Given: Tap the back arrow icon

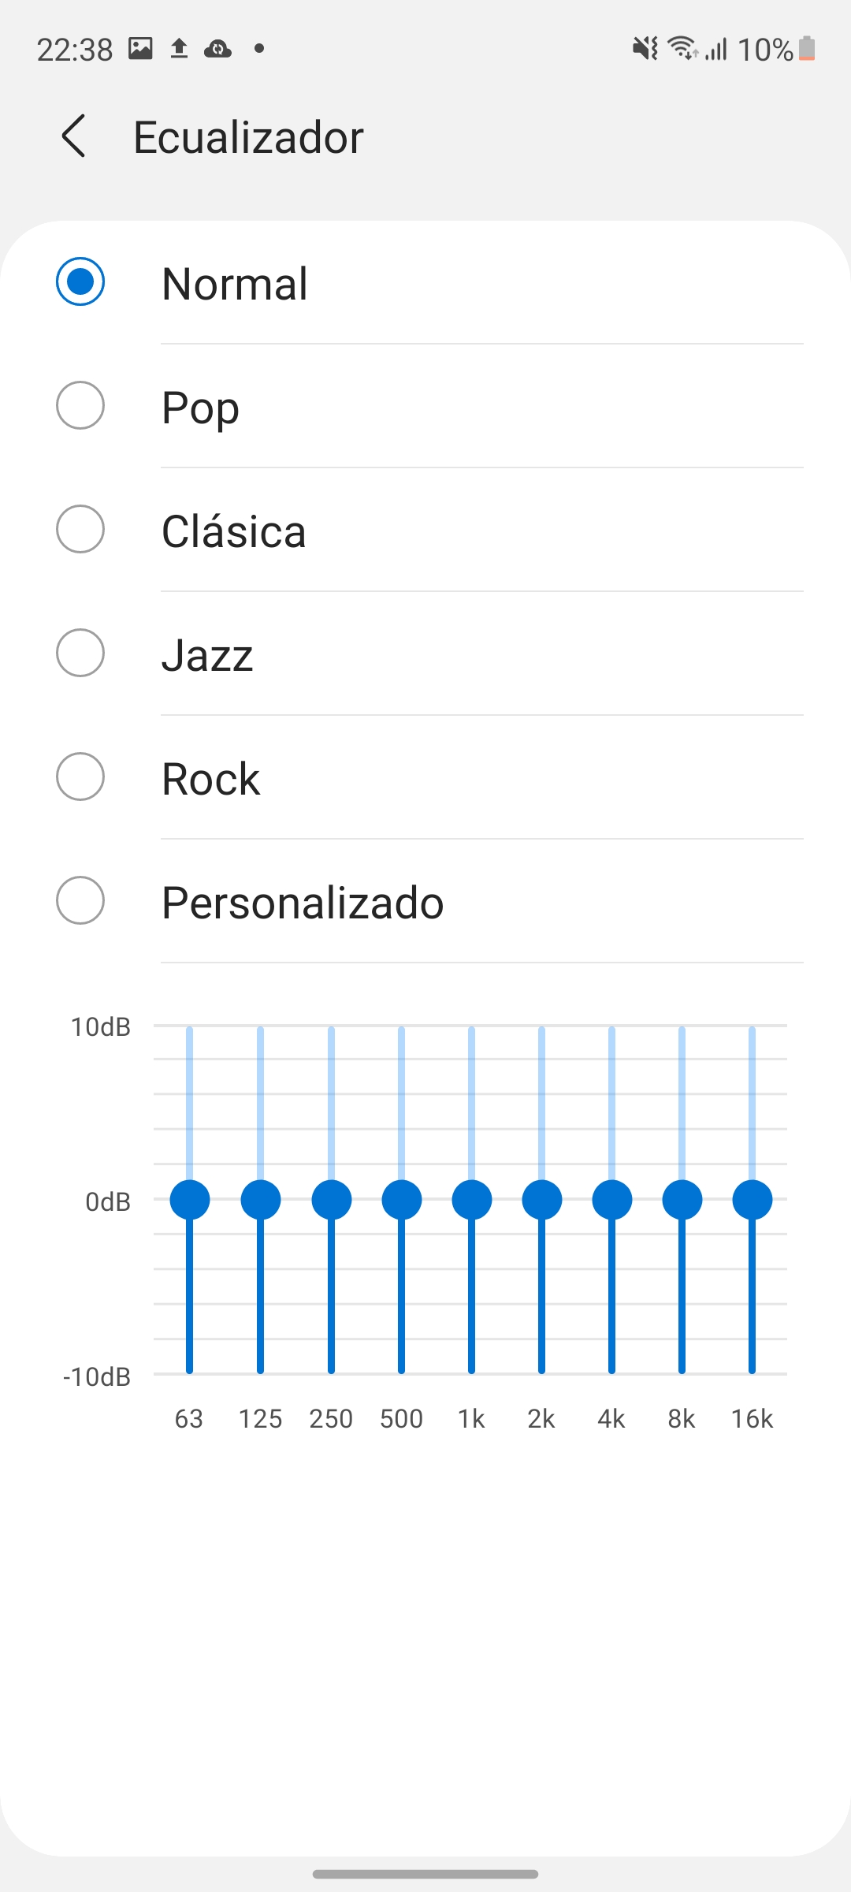Looking at the screenshot, I should [x=74, y=136].
